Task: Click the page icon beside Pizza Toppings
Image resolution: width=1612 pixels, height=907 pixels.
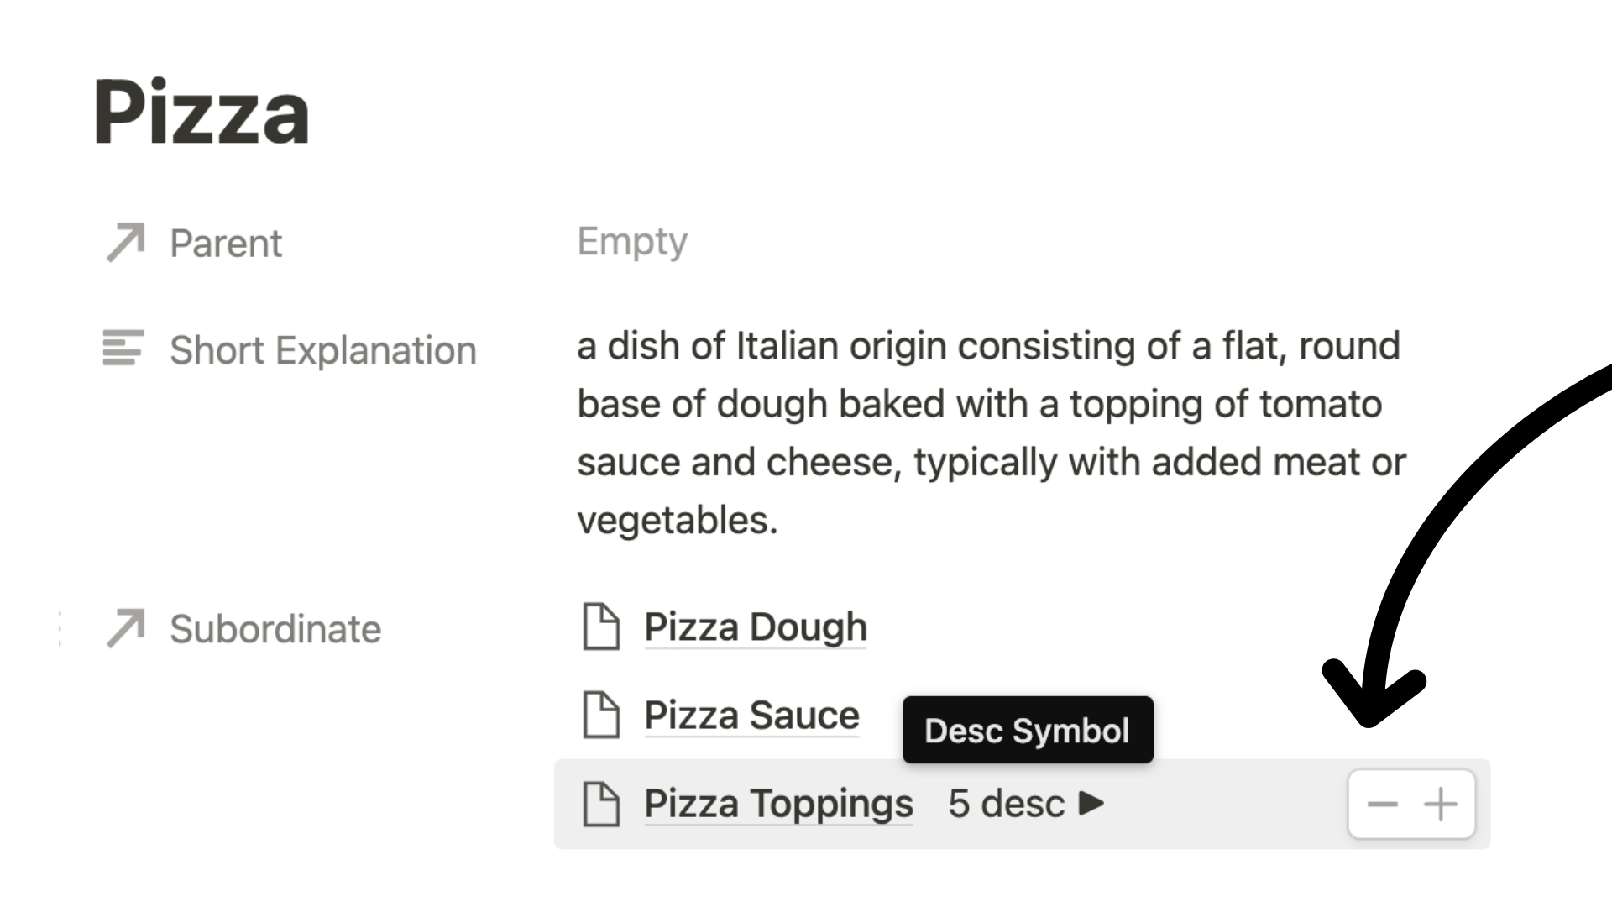Action: click(601, 804)
